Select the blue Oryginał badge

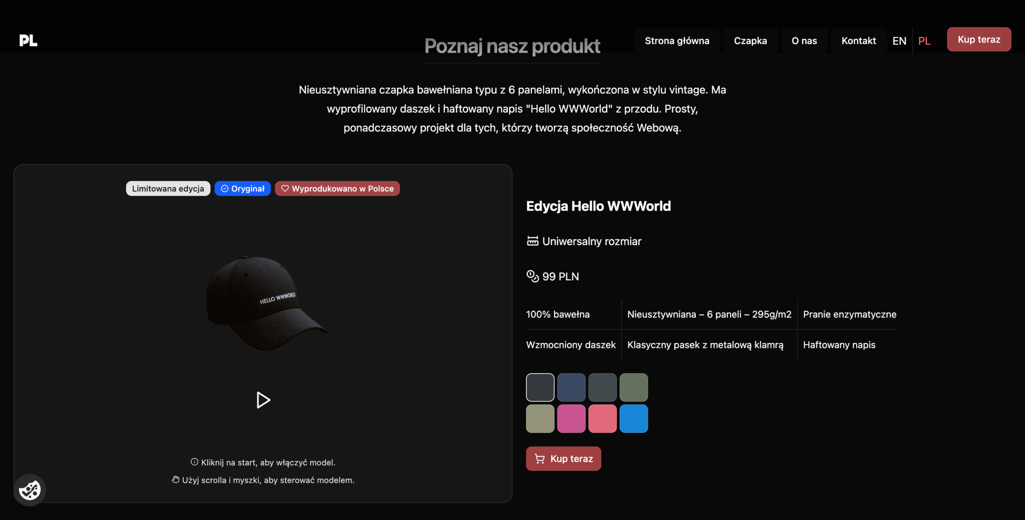pos(243,189)
